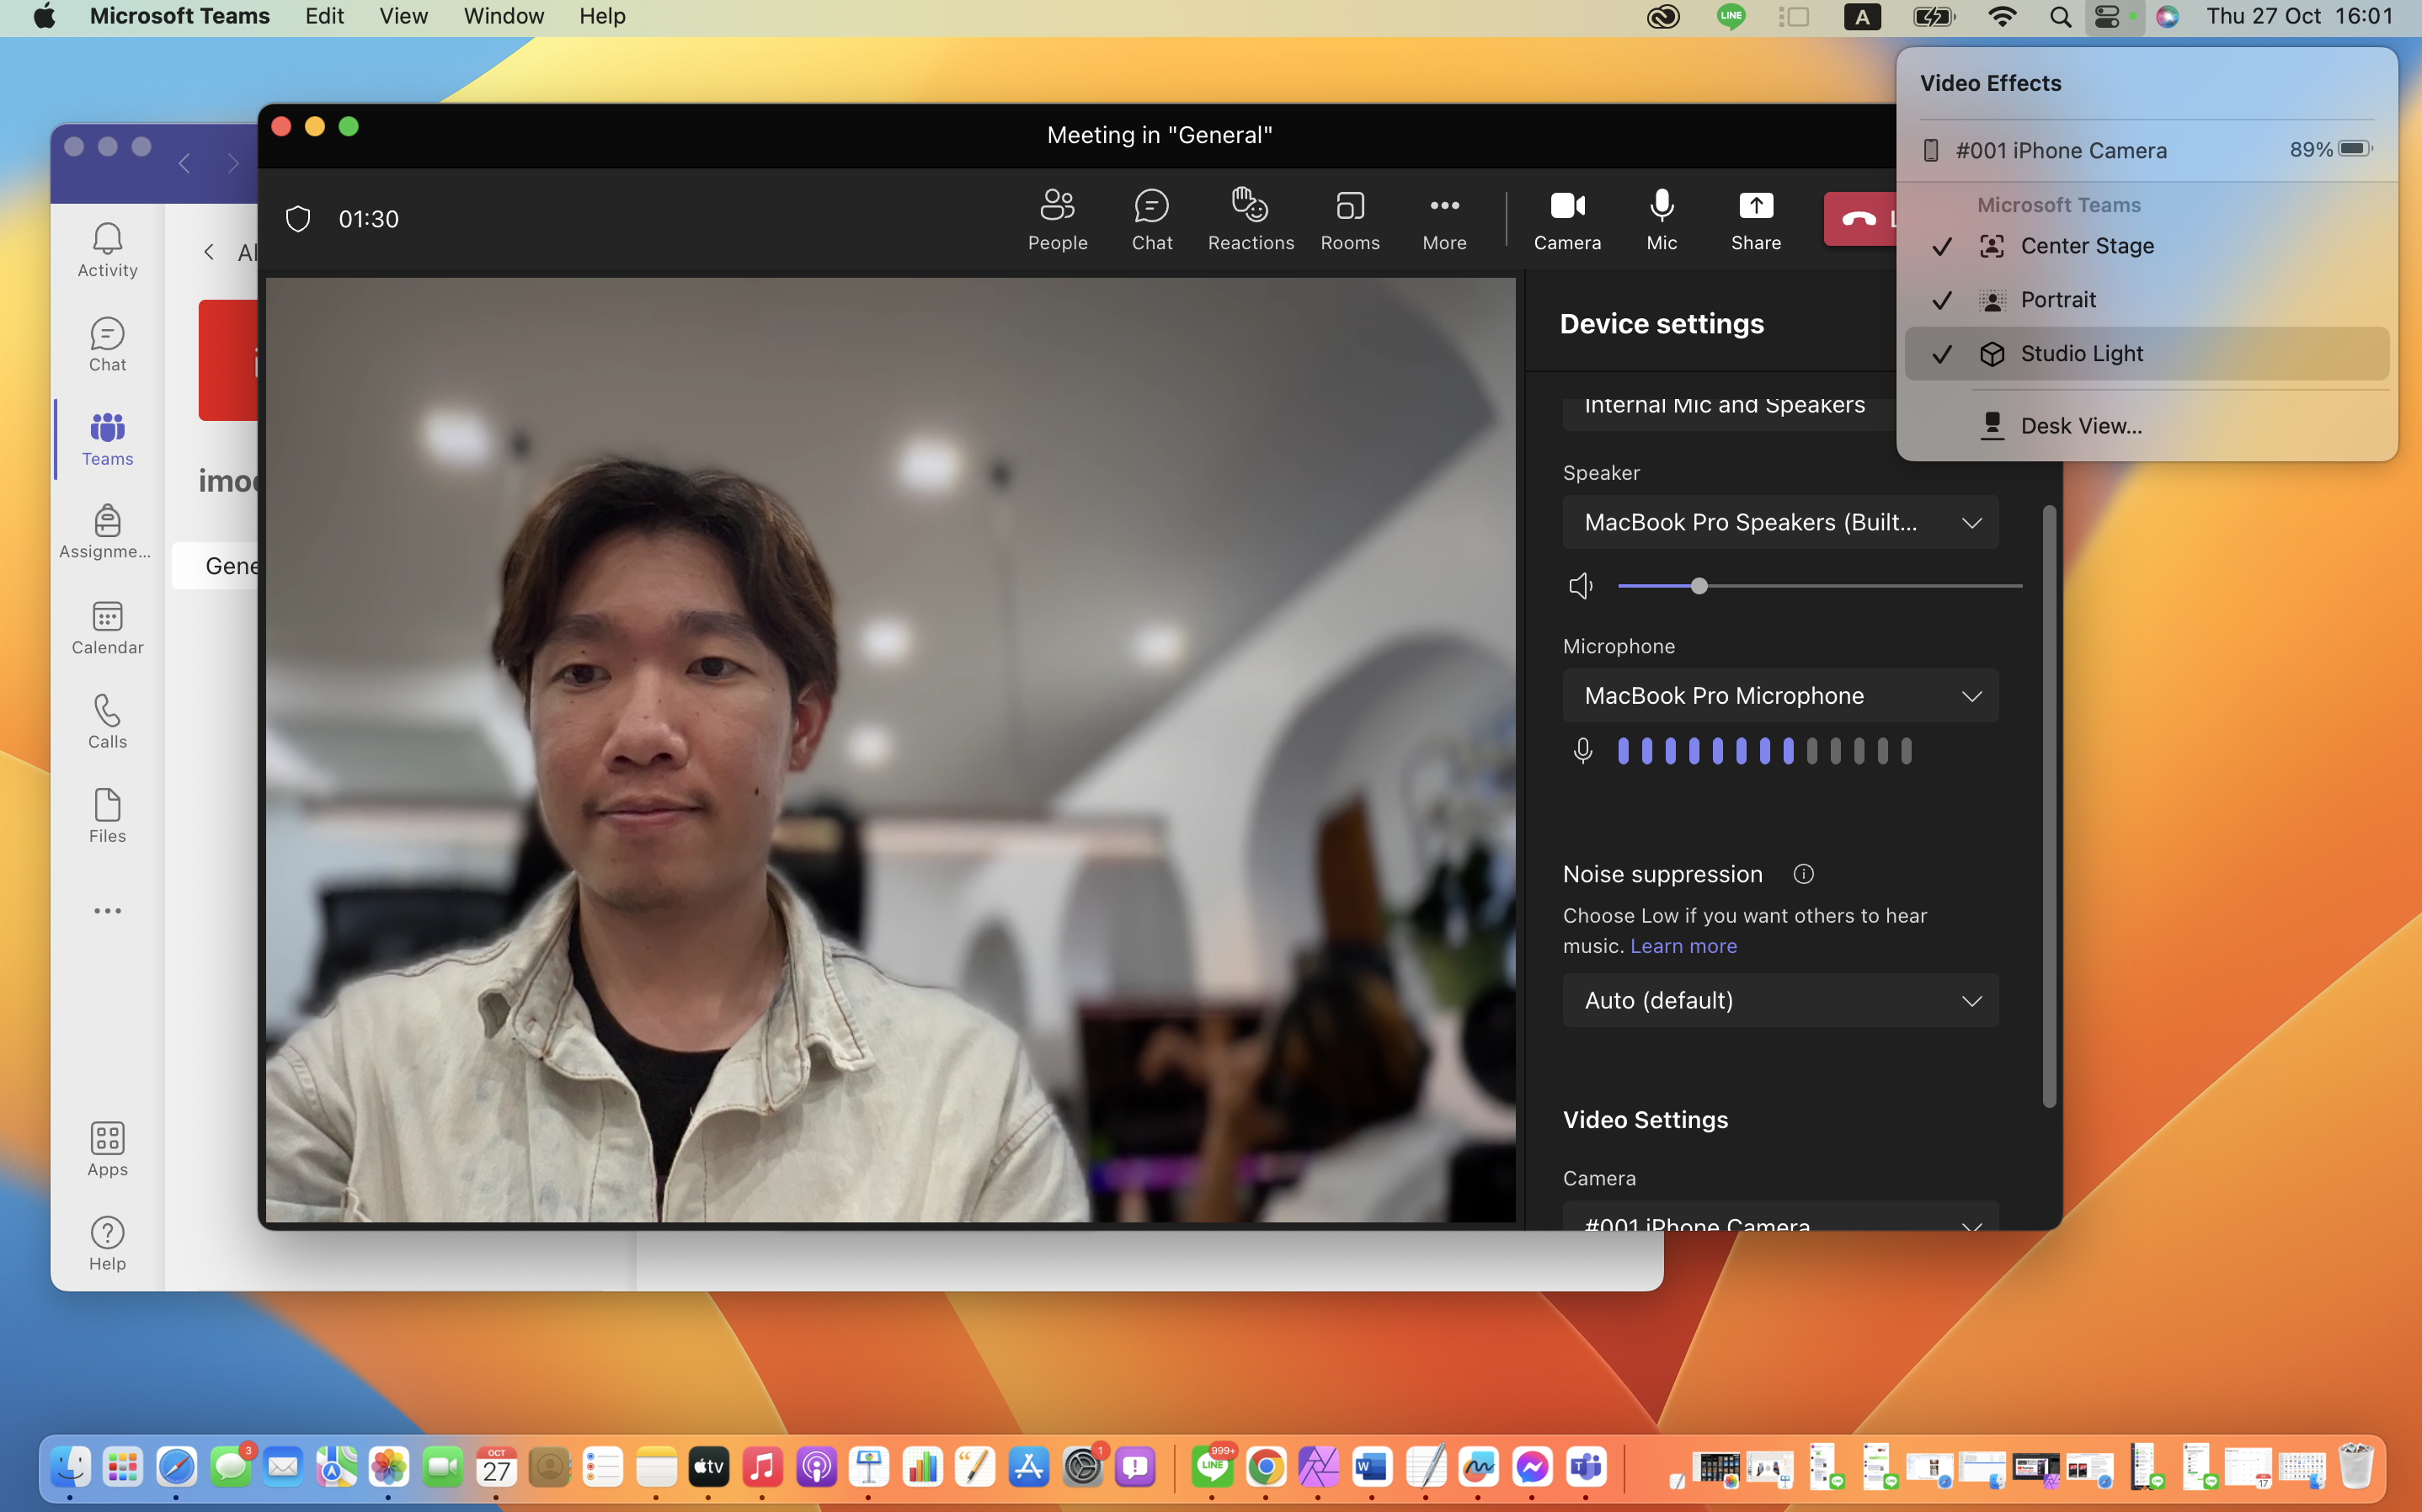The width and height of the screenshot is (2422, 1512).
Task: Click Noise suppression info icon
Action: tap(1803, 874)
